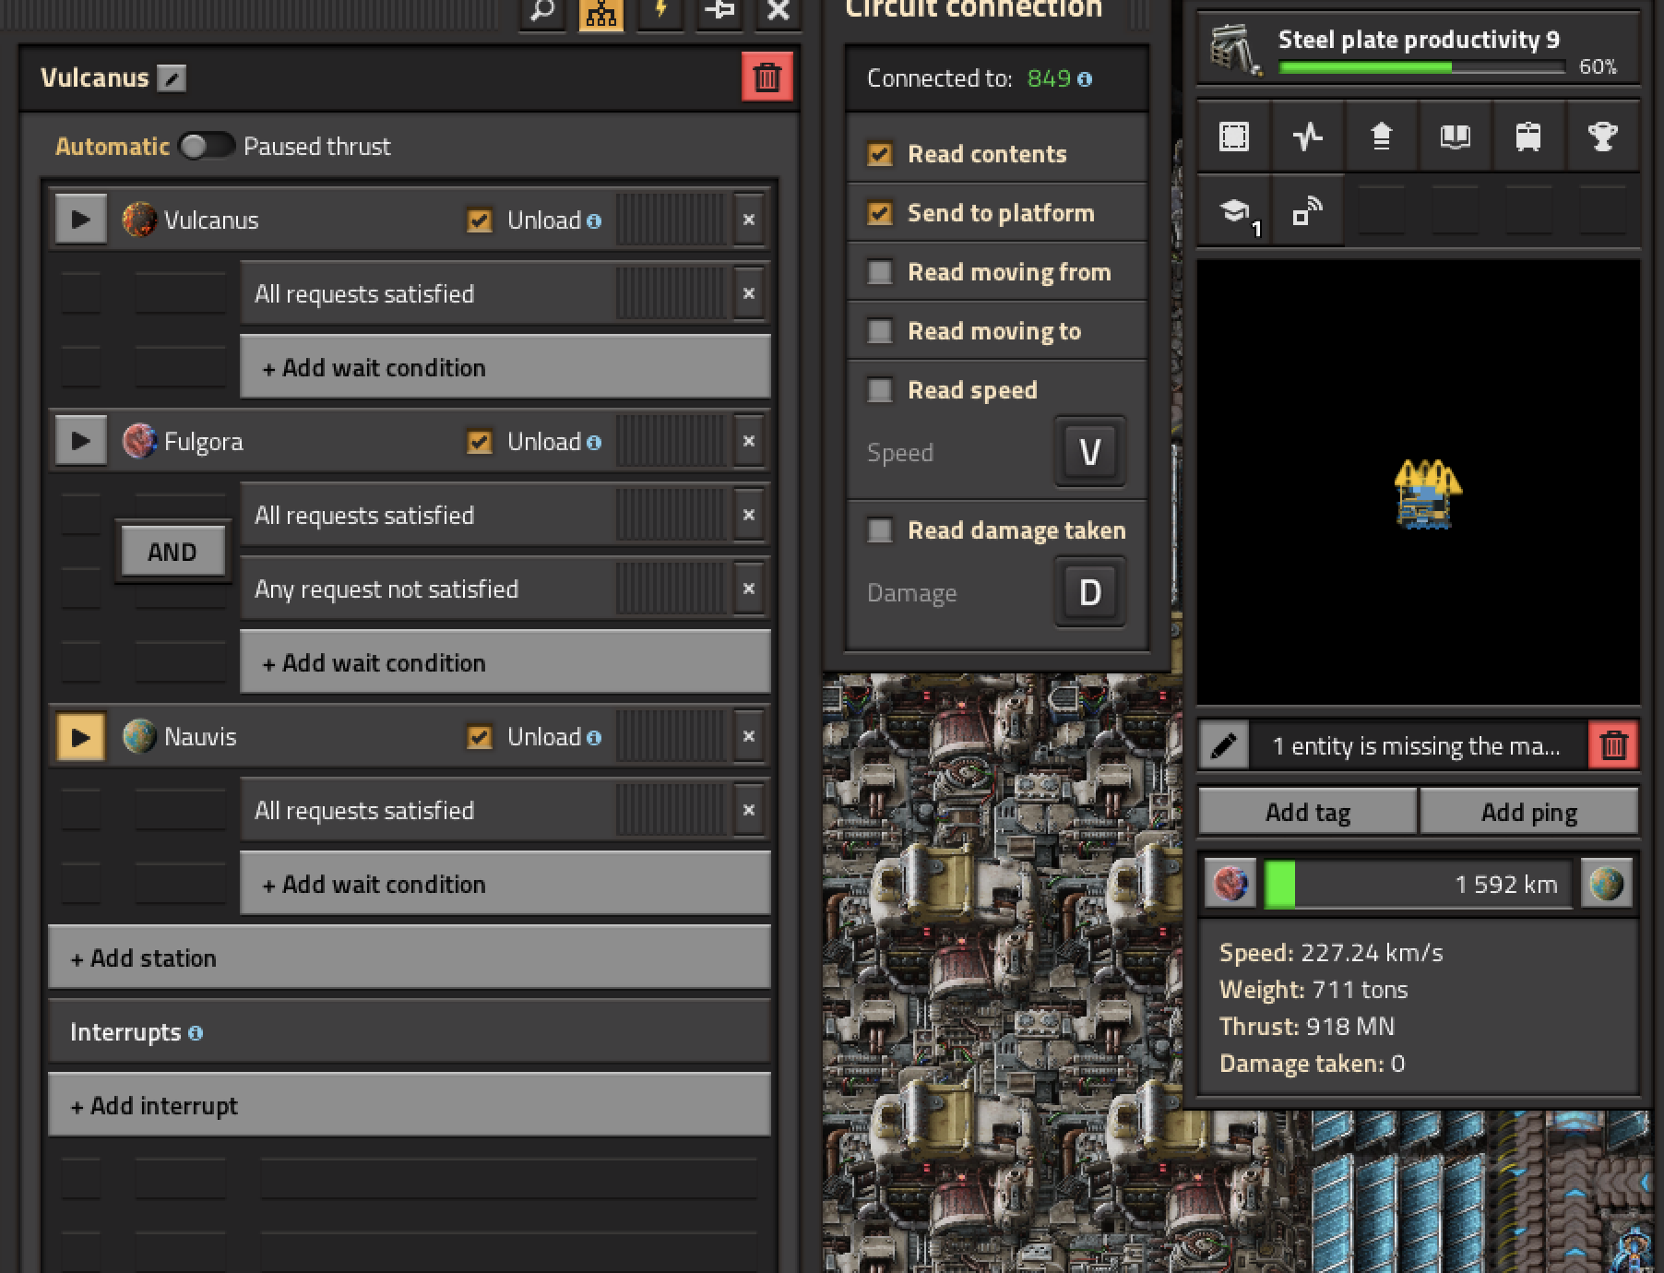Image resolution: width=1664 pixels, height=1273 pixels.
Task: Open remote view satellite dish icon
Action: pos(1308,211)
